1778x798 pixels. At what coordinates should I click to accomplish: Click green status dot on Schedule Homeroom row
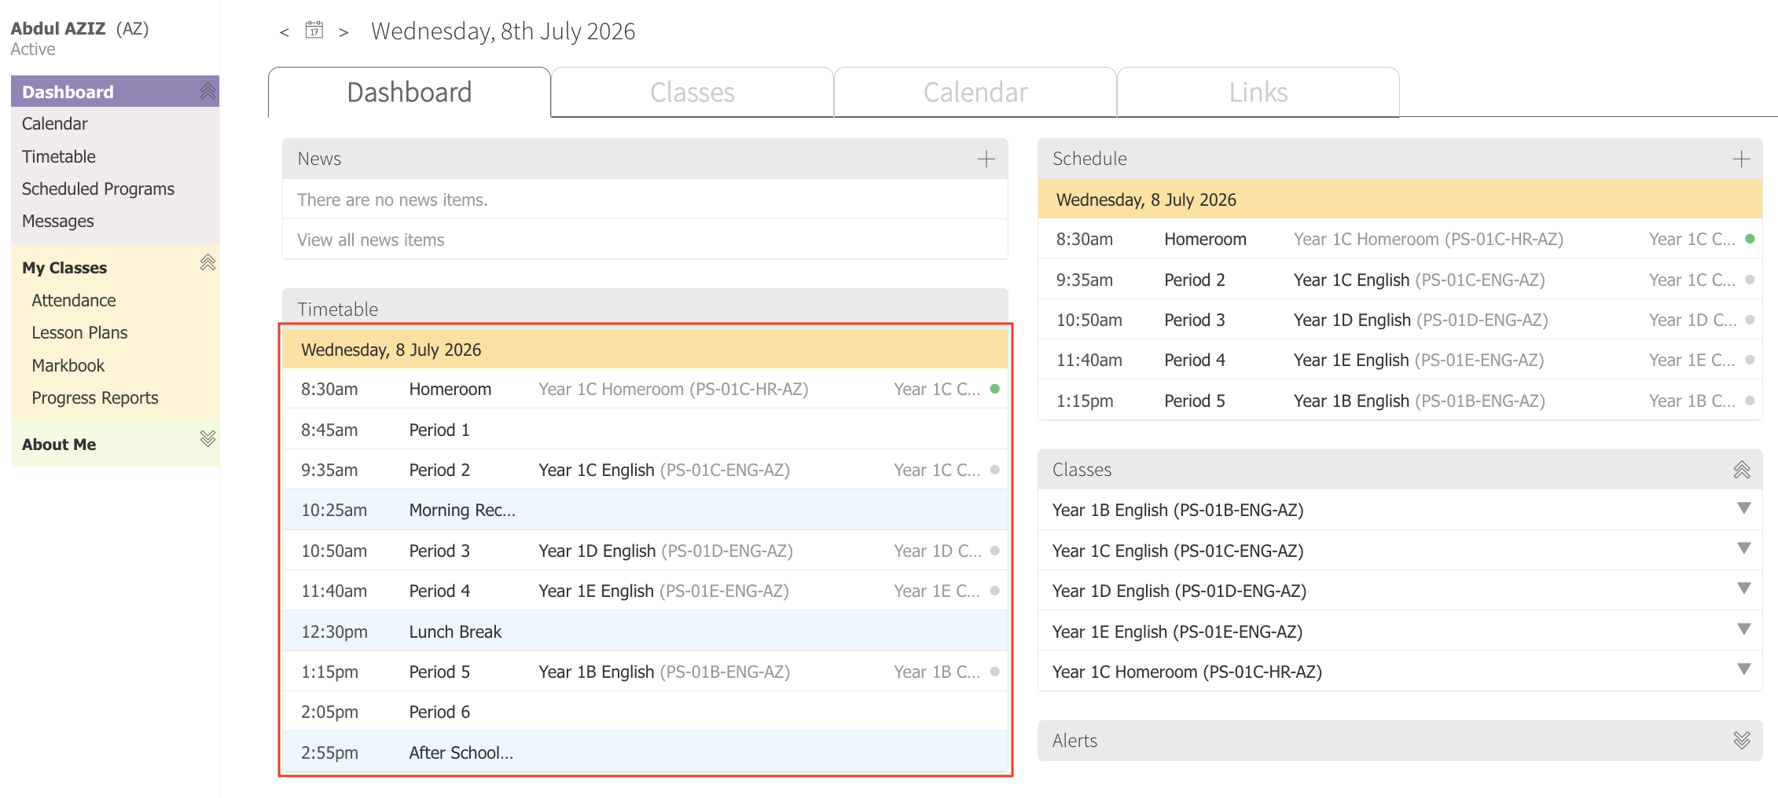pyautogui.click(x=1750, y=239)
